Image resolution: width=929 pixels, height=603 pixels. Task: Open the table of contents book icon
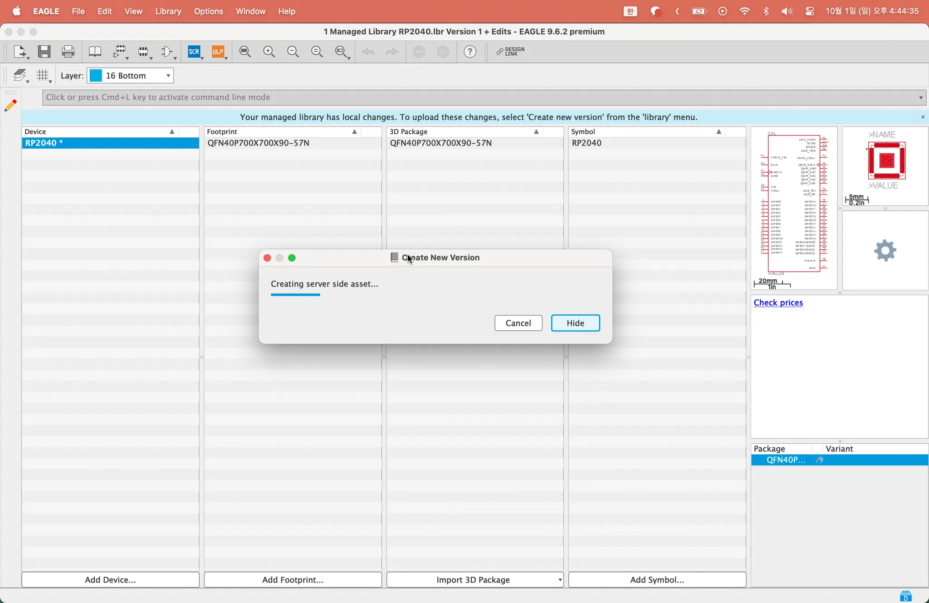pos(95,52)
